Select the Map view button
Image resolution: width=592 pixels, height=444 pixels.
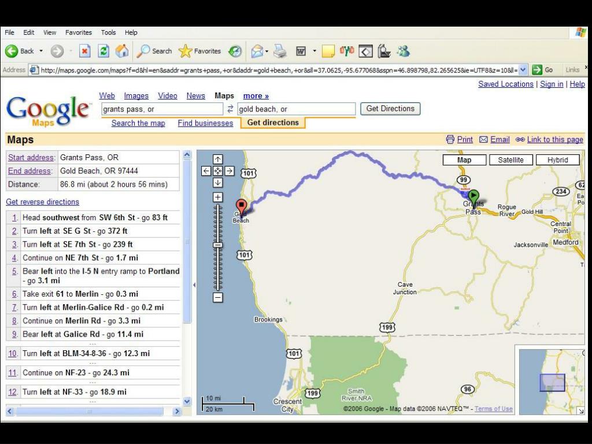pos(464,160)
